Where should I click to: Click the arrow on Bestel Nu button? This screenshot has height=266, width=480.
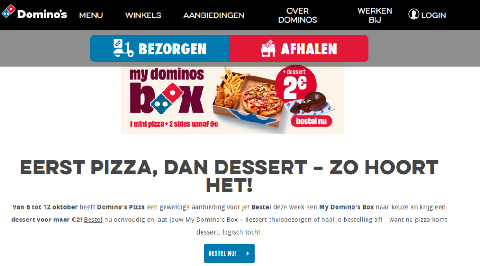pos(247,253)
